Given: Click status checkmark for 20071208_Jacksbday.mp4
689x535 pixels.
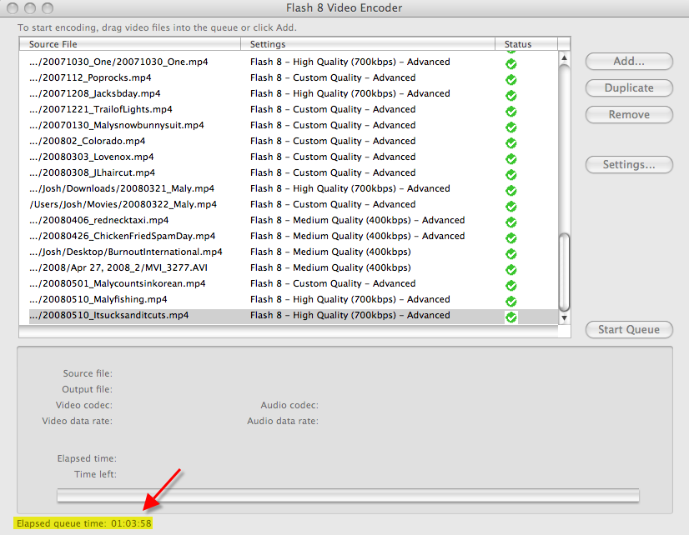Looking at the screenshot, I should click(510, 96).
